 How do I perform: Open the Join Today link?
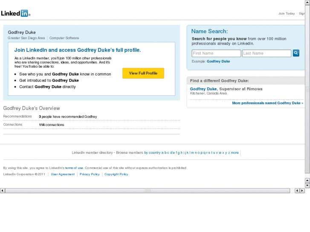287,14
